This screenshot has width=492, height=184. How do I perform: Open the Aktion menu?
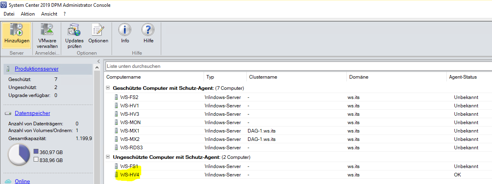[28, 14]
